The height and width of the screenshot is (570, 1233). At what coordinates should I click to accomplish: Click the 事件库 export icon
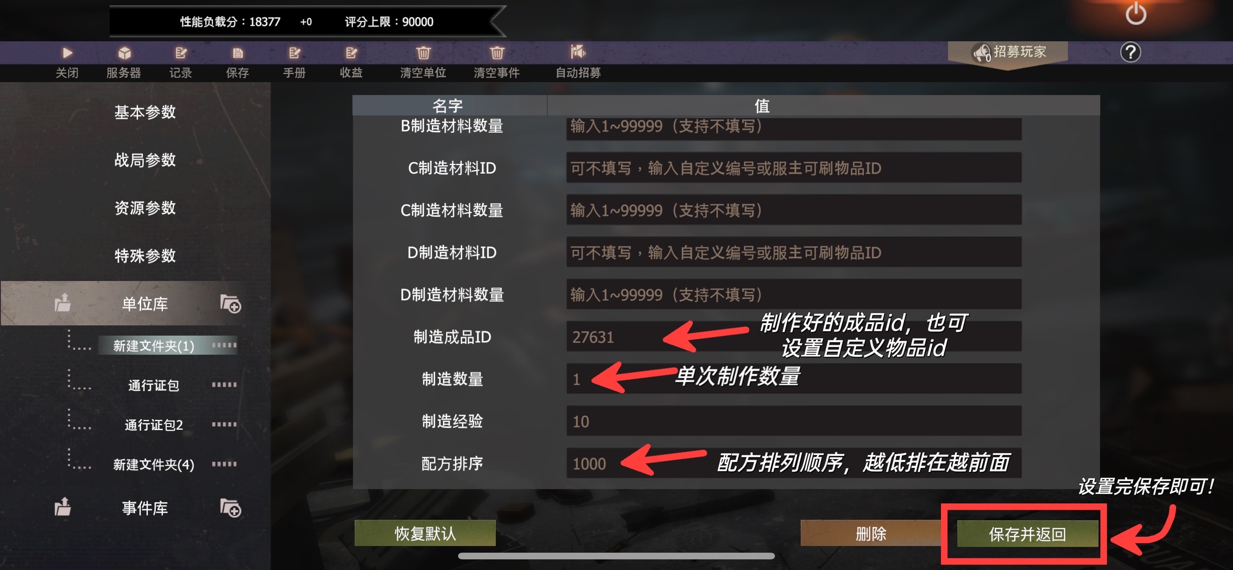63,507
